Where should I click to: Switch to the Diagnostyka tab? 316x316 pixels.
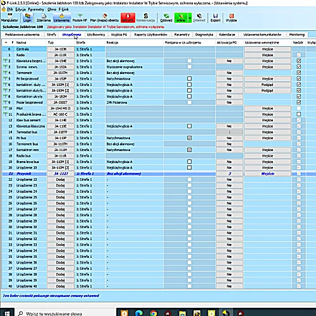point(204,35)
